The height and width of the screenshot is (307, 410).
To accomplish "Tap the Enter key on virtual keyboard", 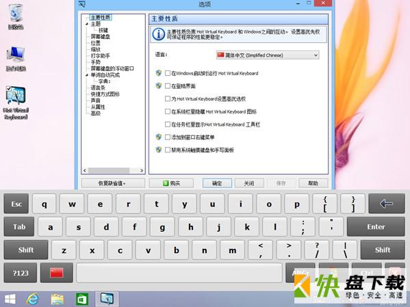I will 376,227.
